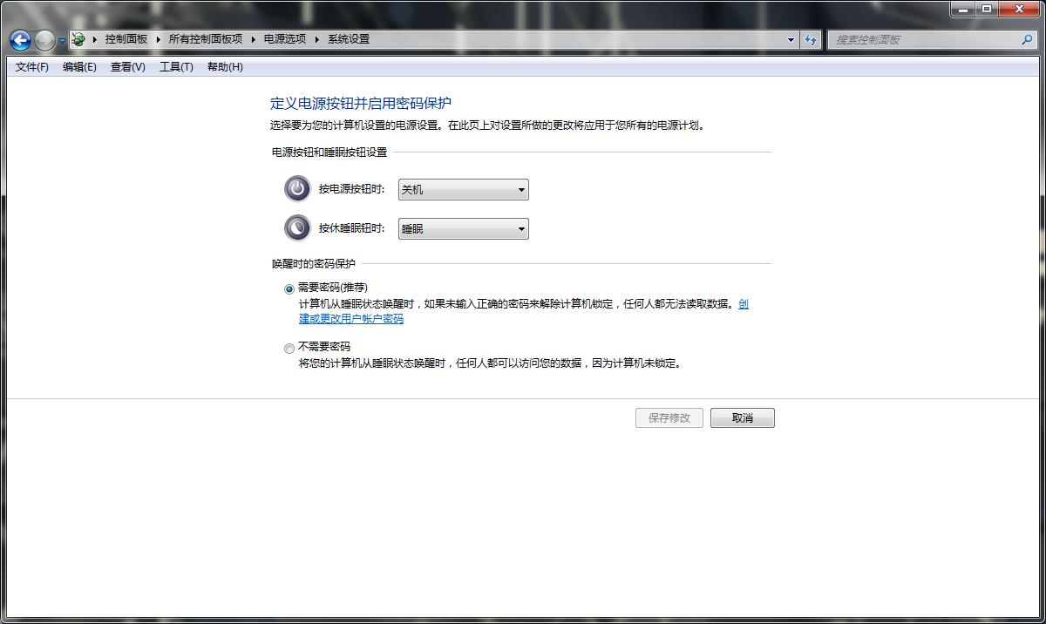This screenshot has width=1046, height=624.
Task: Click the 电源按钮和睡眠按钮设置 section label
Action: 329,152
